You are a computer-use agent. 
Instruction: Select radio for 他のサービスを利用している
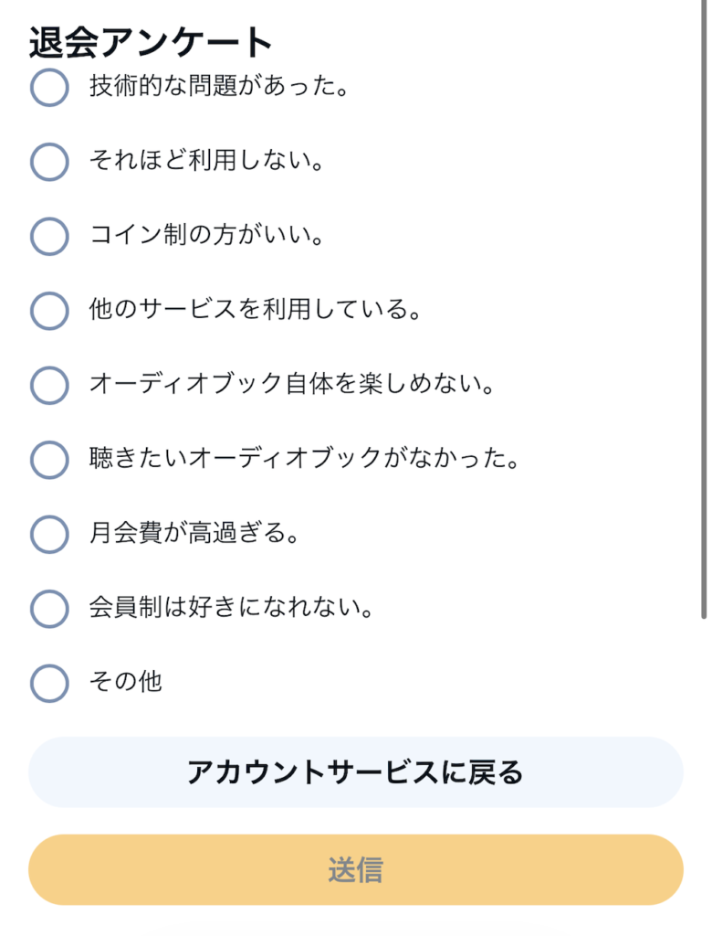coord(49,311)
